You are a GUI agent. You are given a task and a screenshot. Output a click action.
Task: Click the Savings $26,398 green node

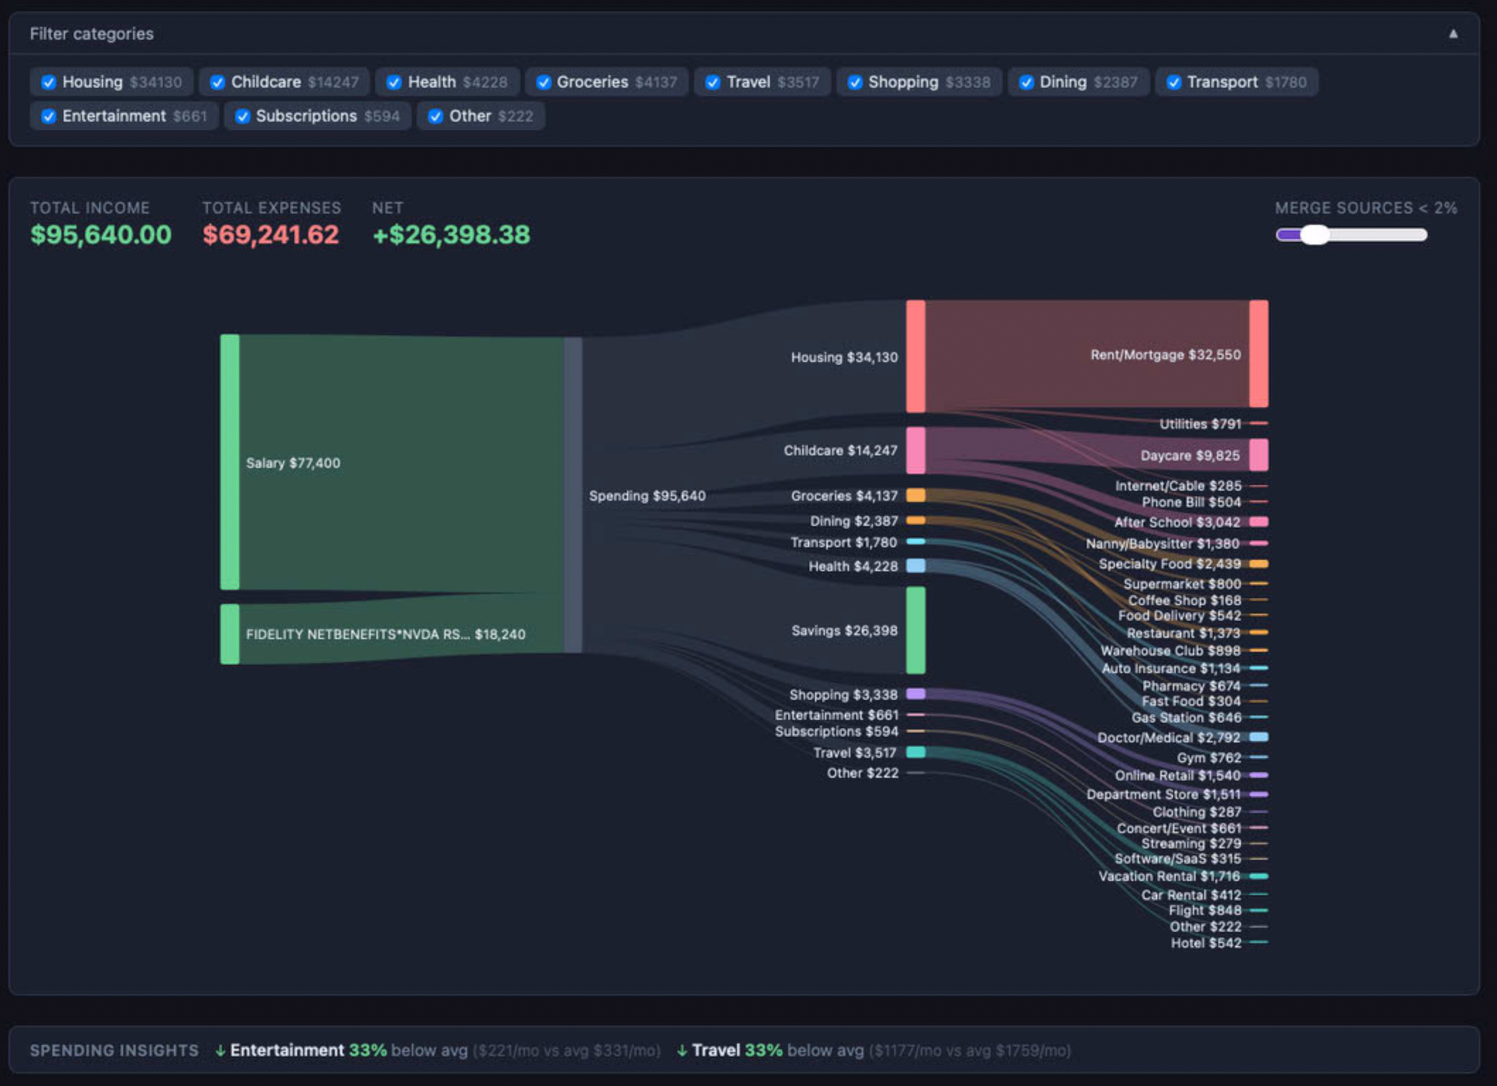(x=915, y=630)
